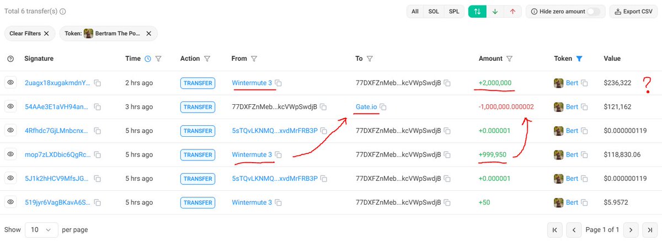Open the Amount column filter
Viewport: 662px width, 241px height.
pos(510,58)
